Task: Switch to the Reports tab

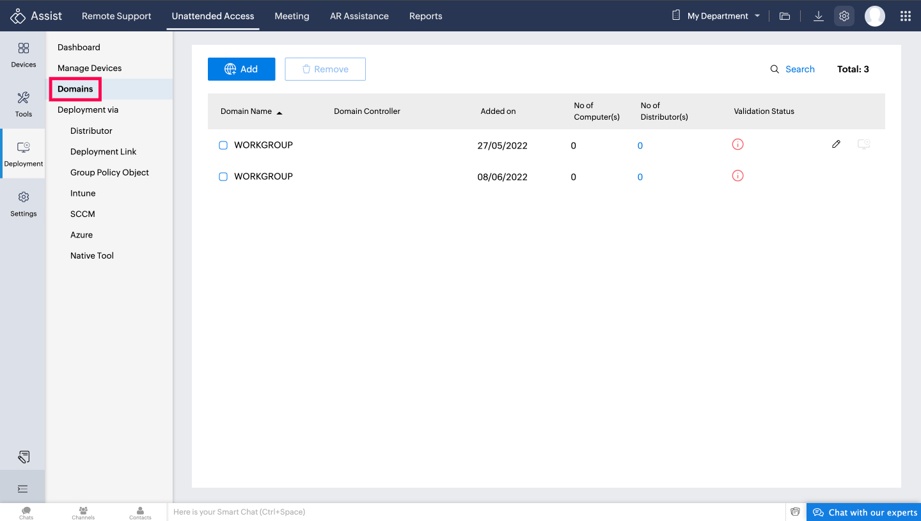Action: click(x=425, y=16)
